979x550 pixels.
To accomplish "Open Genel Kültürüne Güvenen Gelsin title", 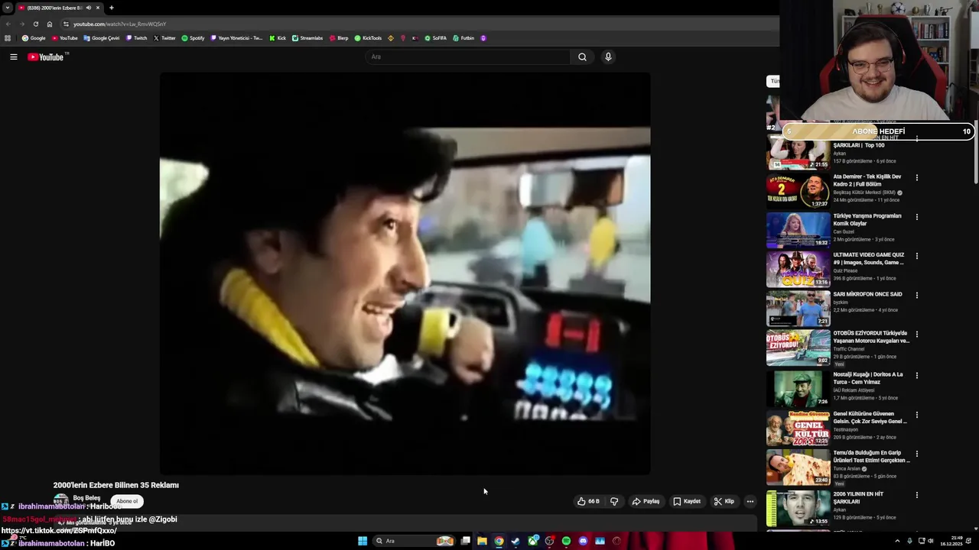I will 870,418.
